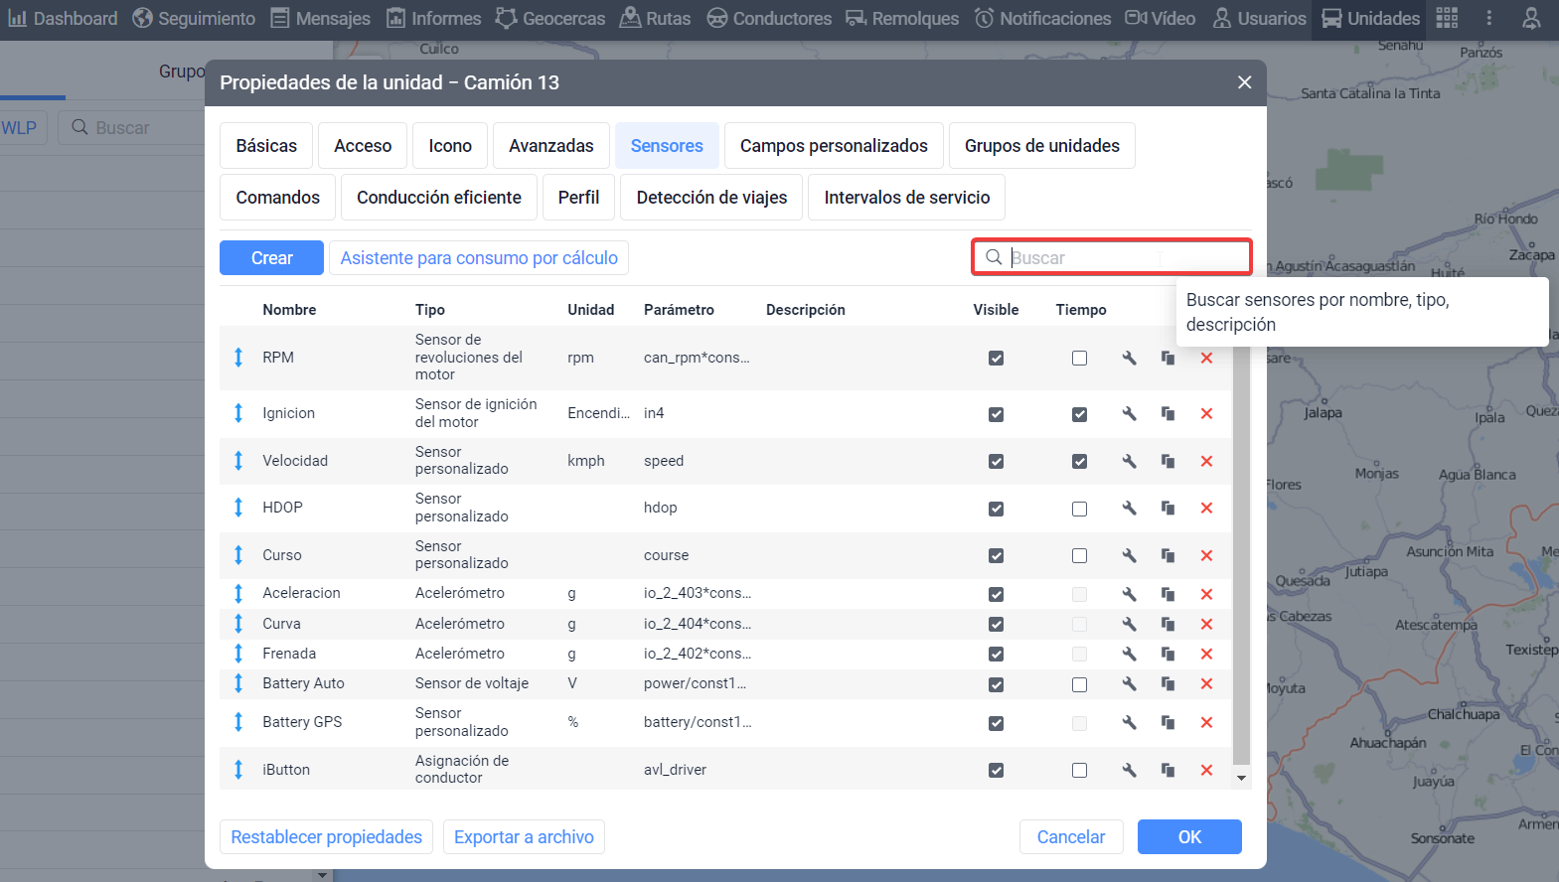The width and height of the screenshot is (1559, 882).
Task: Open the Detección de viajes tab
Action: [711, 198]
